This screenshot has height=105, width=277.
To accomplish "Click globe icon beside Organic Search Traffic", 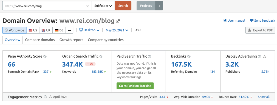I will pyautogui.click(x=101, y=56).
